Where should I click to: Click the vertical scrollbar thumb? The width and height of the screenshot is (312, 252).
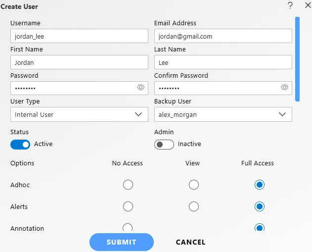[x=297, y=58]
